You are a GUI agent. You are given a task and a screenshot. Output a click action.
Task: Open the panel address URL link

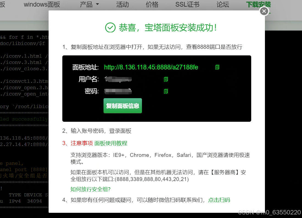click(x=151, y=67)
